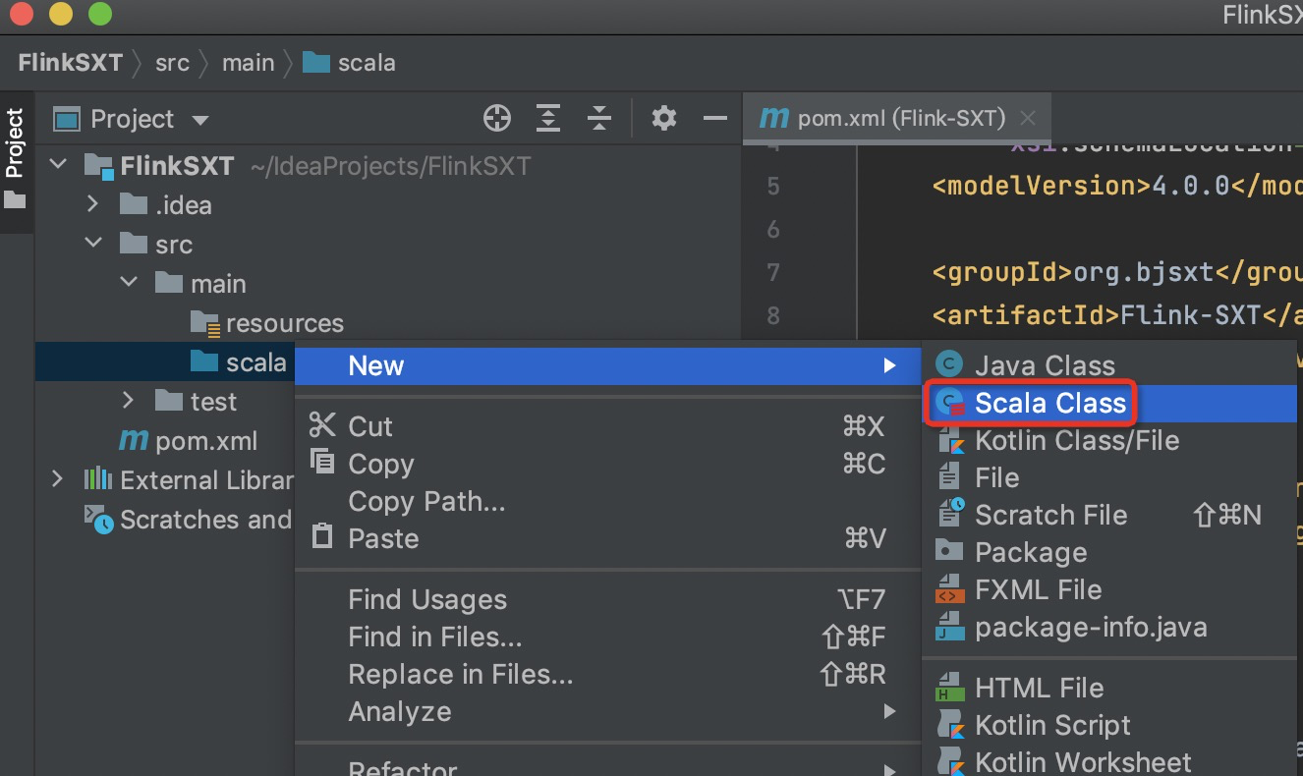Select Scala Class from New submenu

pyautogui.click(x=1109, y=403)
